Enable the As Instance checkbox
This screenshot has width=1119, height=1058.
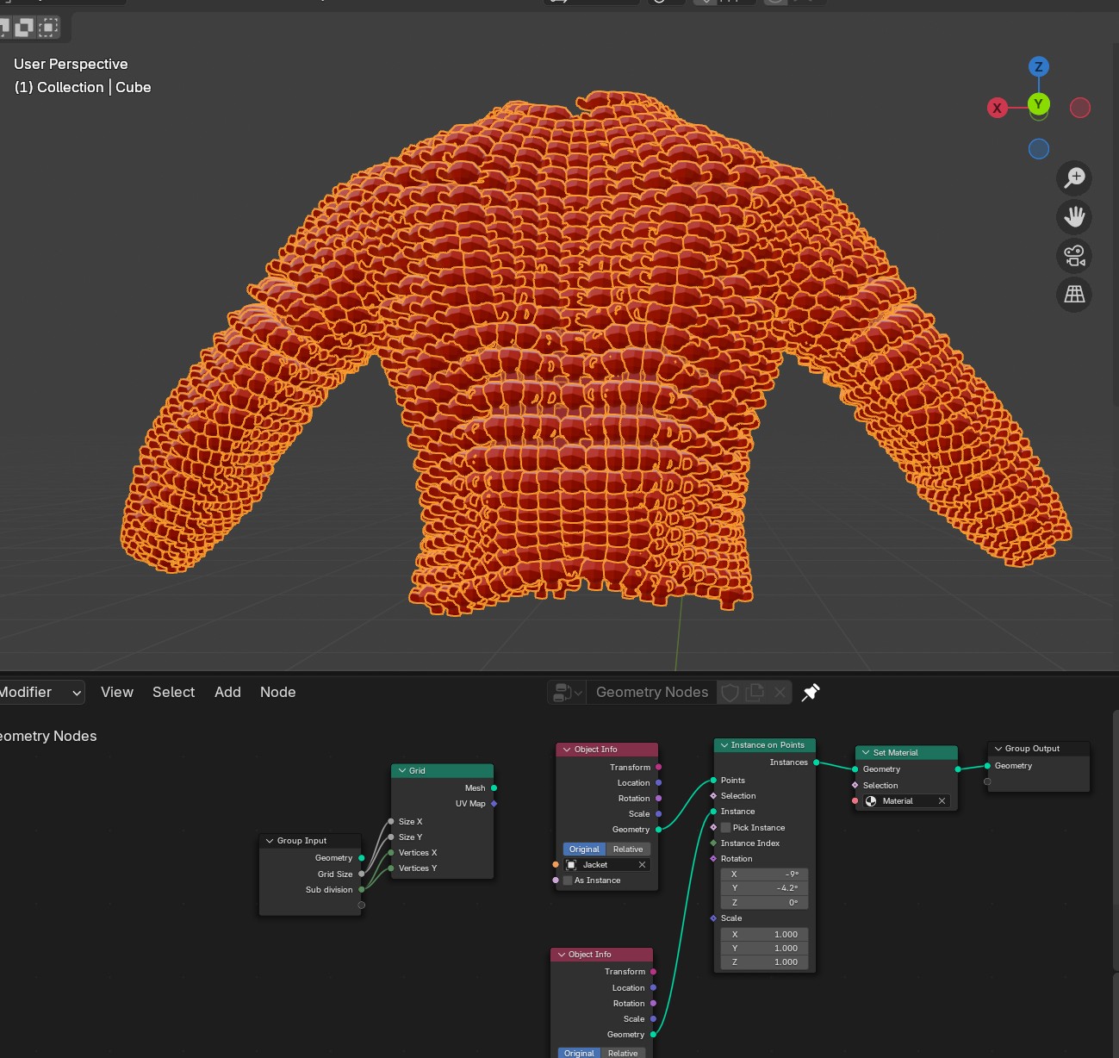pos(568,881)
